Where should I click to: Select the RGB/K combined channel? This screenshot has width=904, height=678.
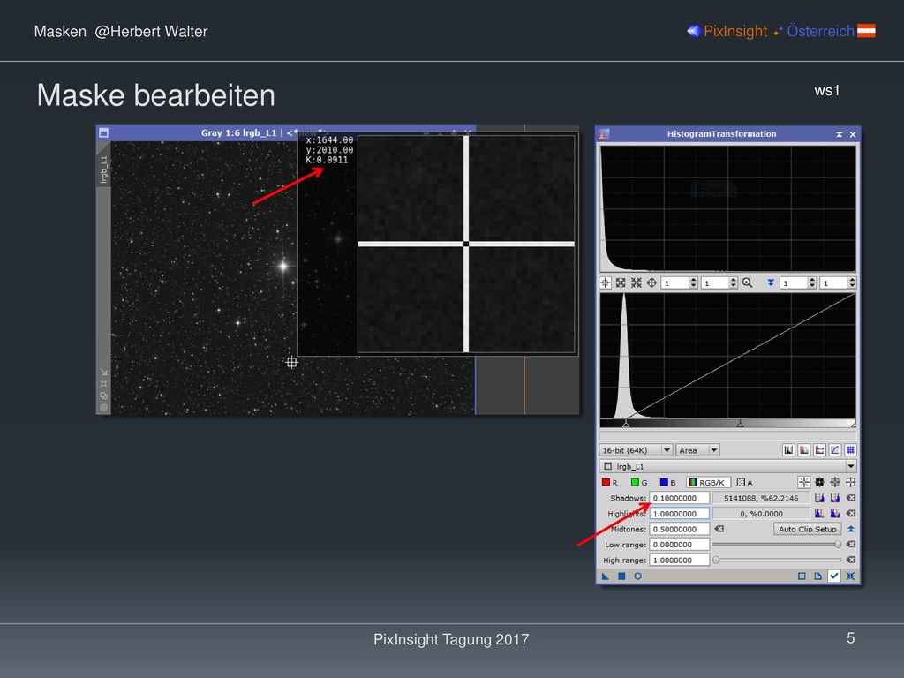click(x=708, y=483)
